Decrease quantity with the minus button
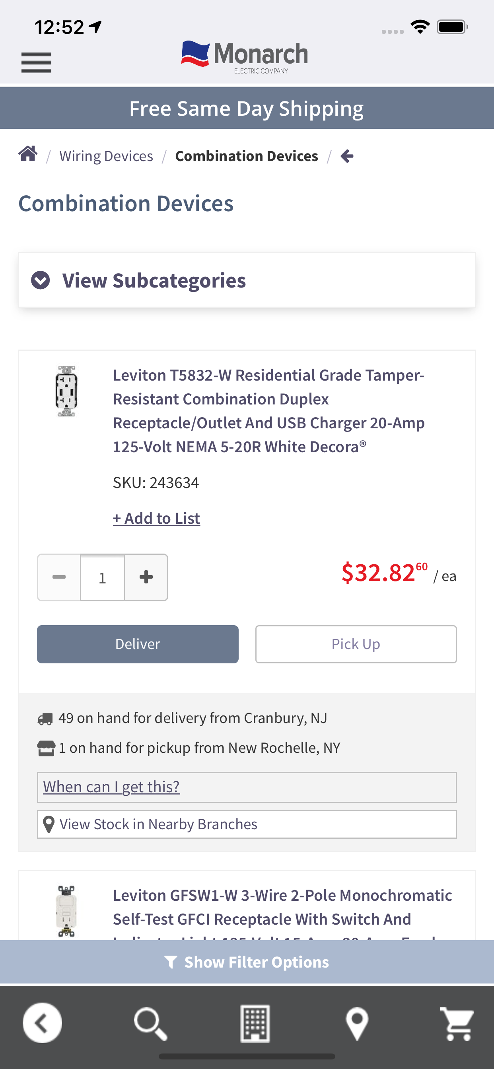Screen dimensions: 494x1069 click(59, 577)
